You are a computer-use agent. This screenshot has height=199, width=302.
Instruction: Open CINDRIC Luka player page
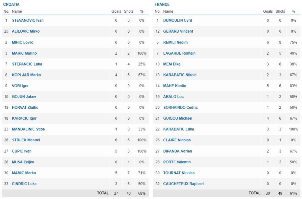pos(24,184)
